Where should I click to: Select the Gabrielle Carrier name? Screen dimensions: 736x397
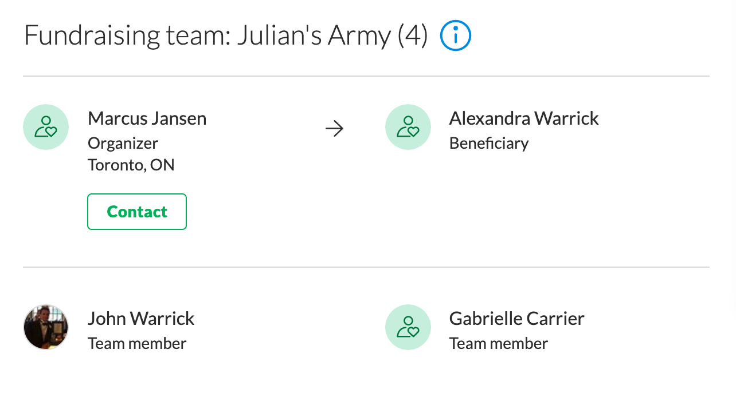pos(517,319)
